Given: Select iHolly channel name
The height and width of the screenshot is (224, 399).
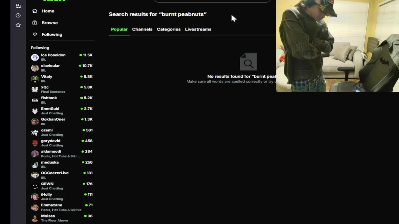Looking at the screenshot, I should pos(46,194).
